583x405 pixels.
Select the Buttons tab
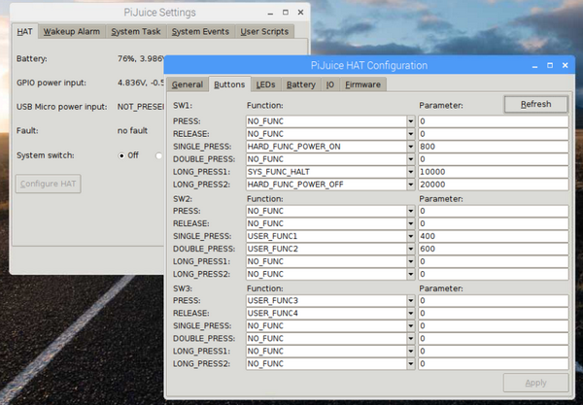pyautogui.click(x=229, y=84)
